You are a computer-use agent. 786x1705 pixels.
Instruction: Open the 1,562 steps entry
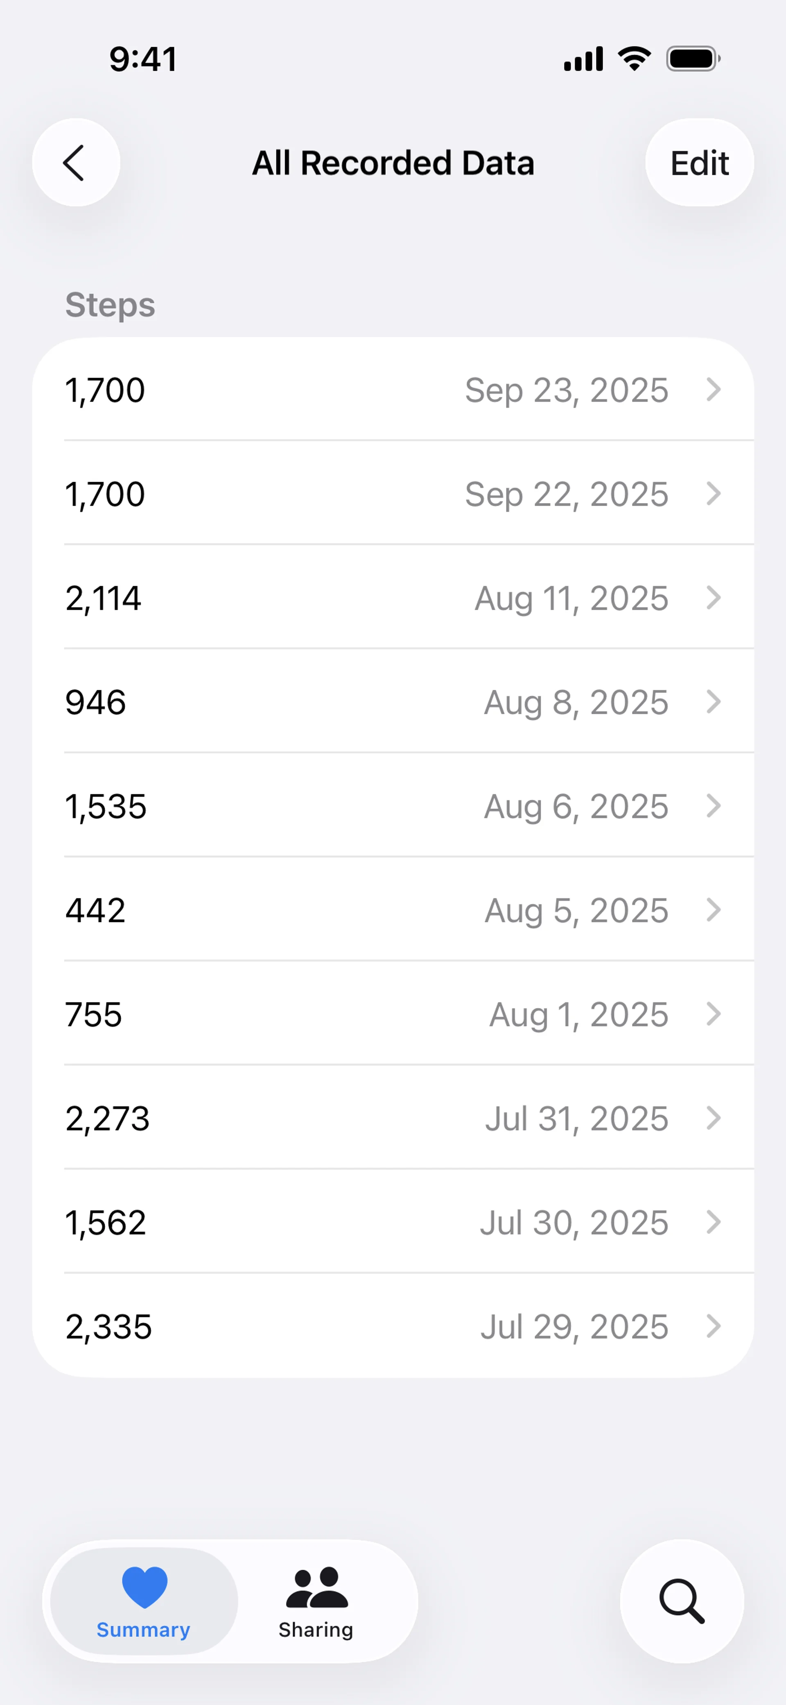point(393,1222)
